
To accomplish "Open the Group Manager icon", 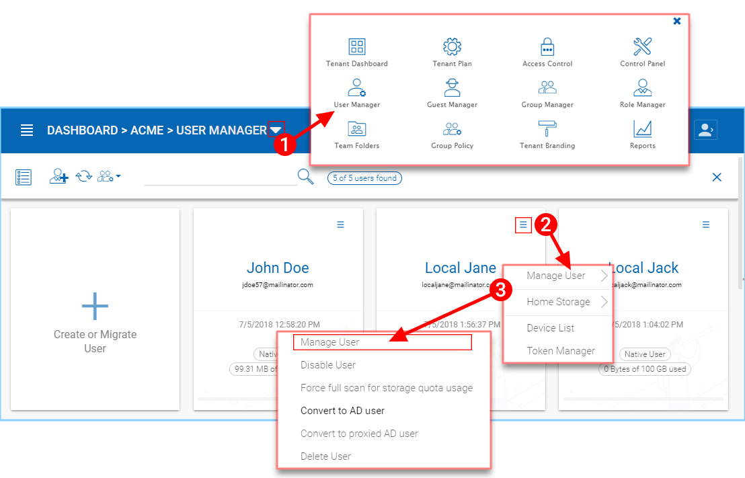I will click(547, 94).
